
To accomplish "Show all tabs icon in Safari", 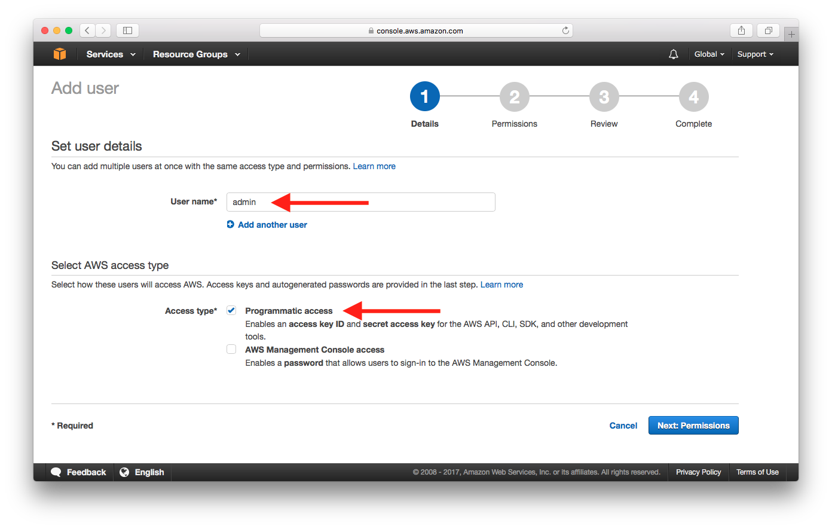I will [769, 30].
